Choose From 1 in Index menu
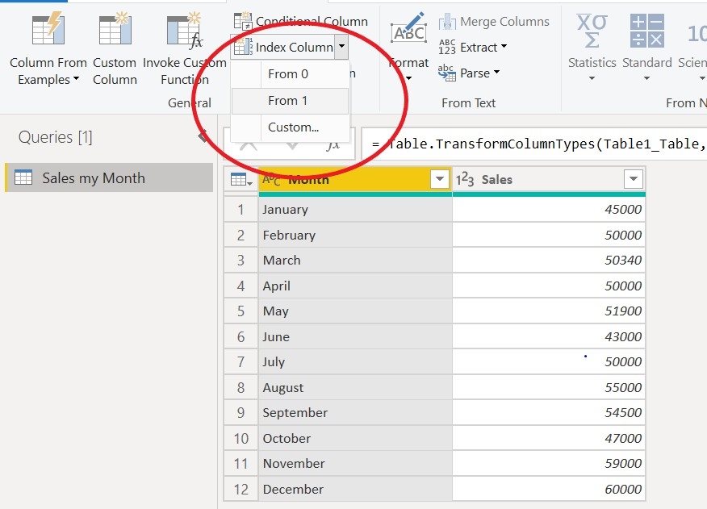The width and height of the screenshot is (707, 509). (288, 101)
